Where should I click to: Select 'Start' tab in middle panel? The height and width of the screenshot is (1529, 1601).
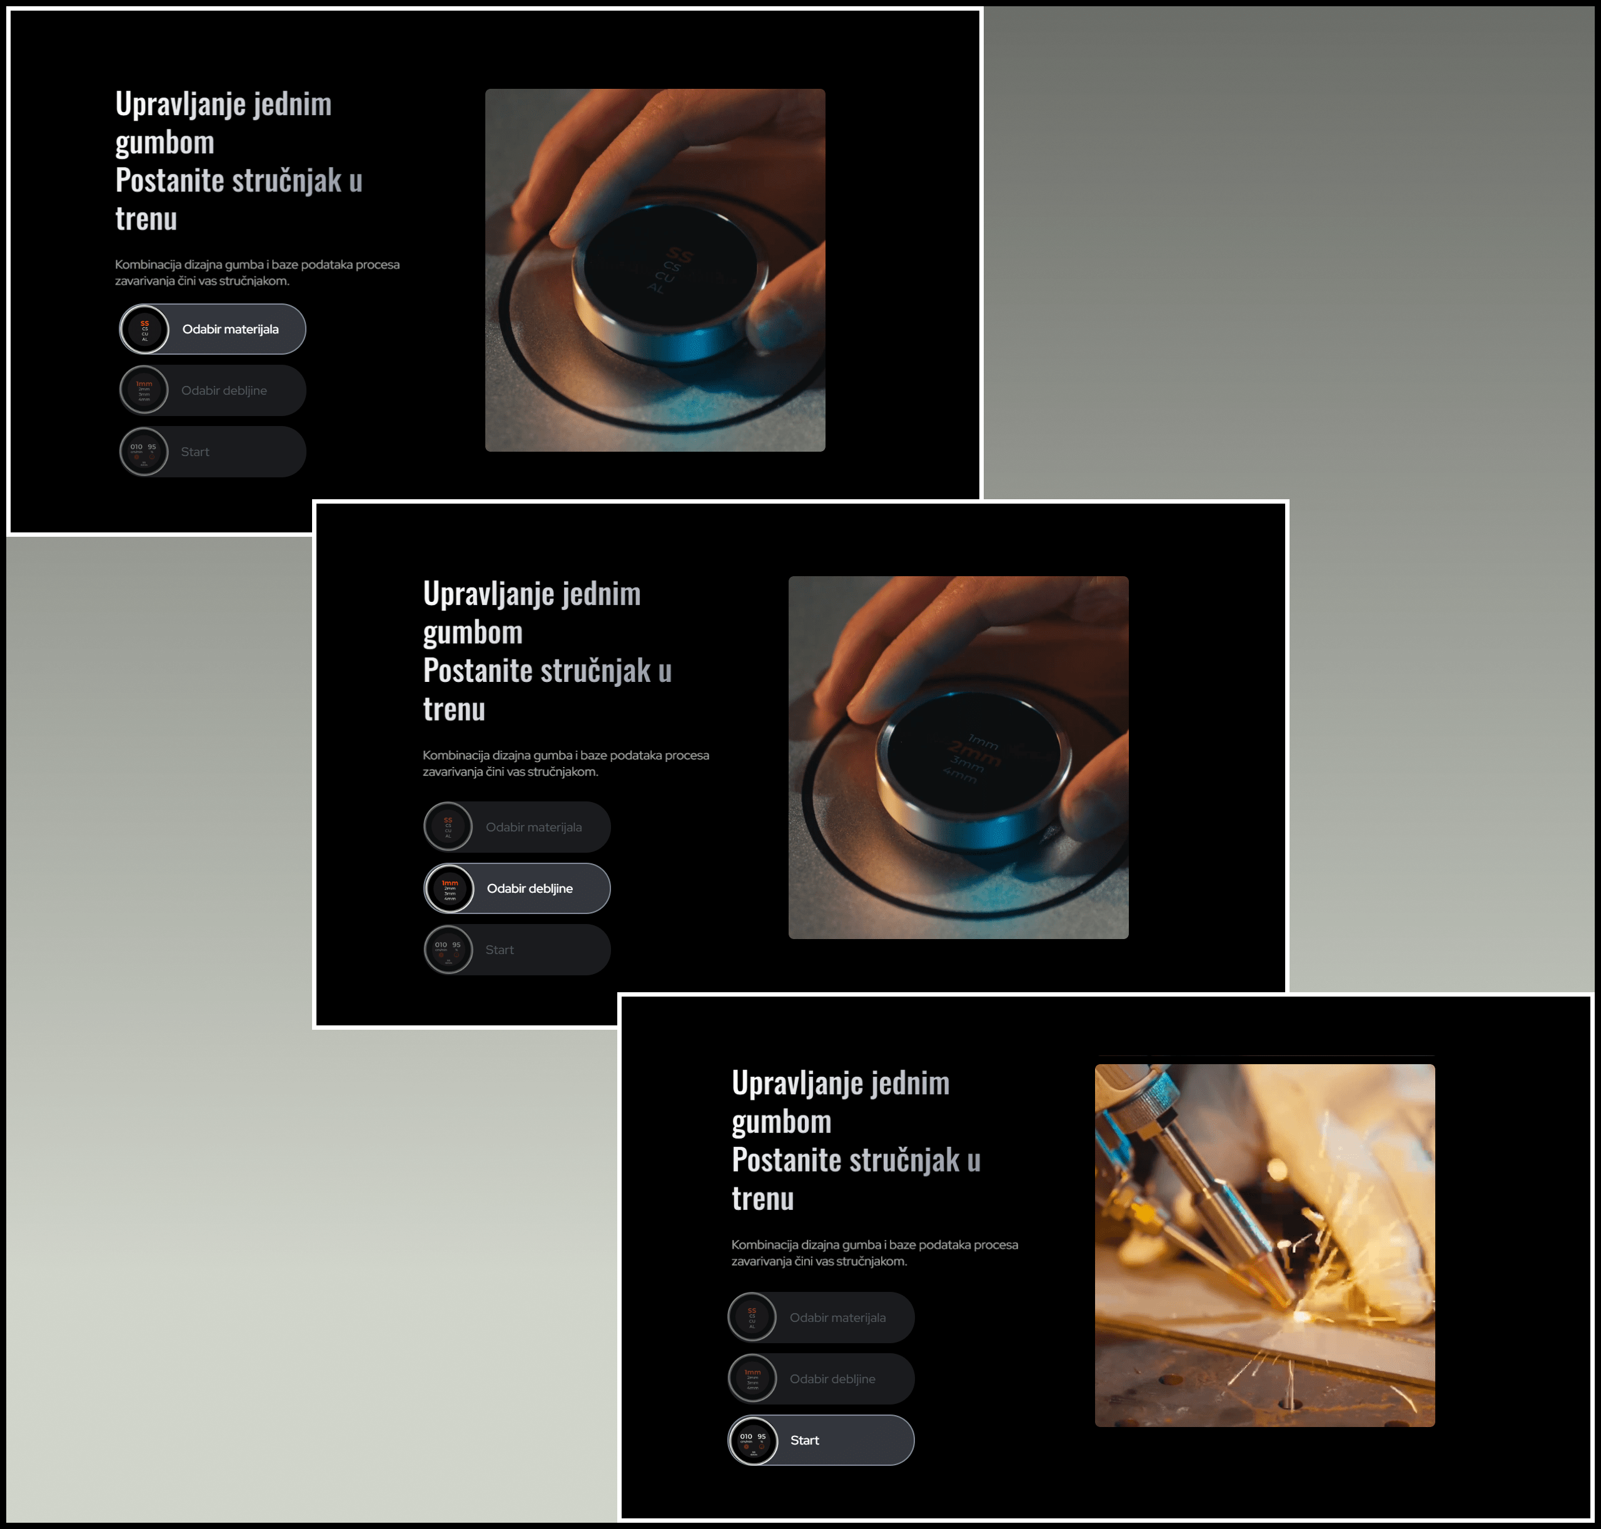(517, 950)
